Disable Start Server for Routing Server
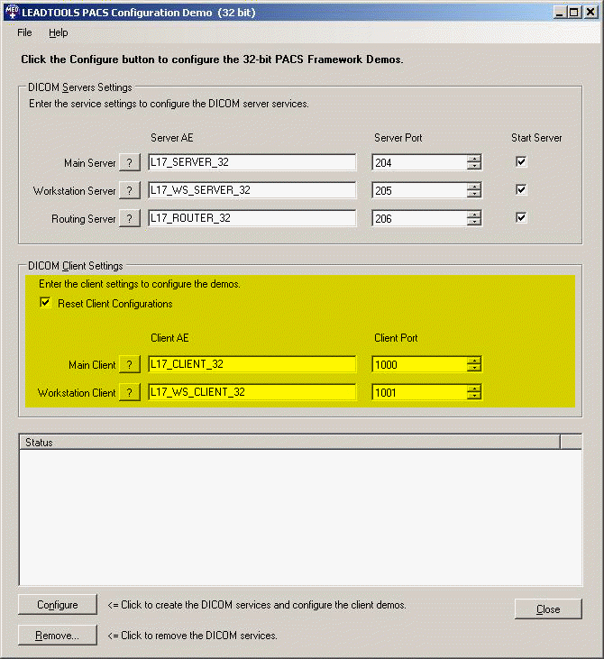The width and height of the screenshot is (604, 659). pyautogui.click(x=521, y=217)
